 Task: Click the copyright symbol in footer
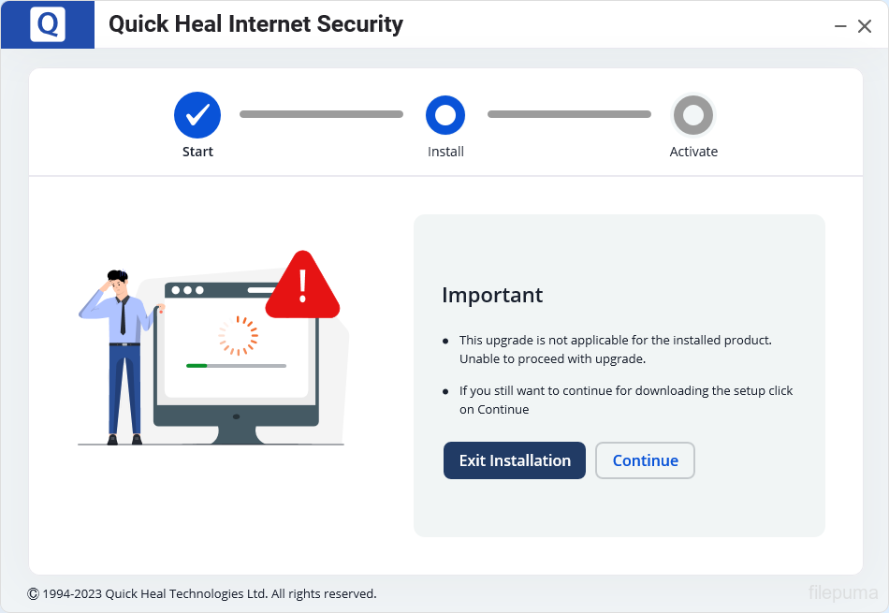33,593
